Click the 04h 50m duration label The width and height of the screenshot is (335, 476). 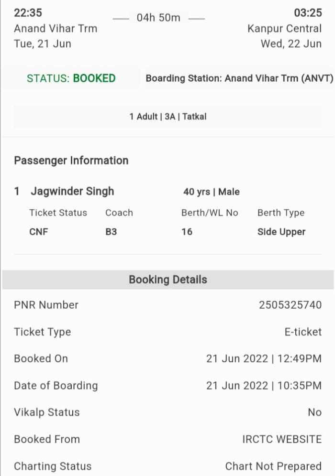(158, 18)
